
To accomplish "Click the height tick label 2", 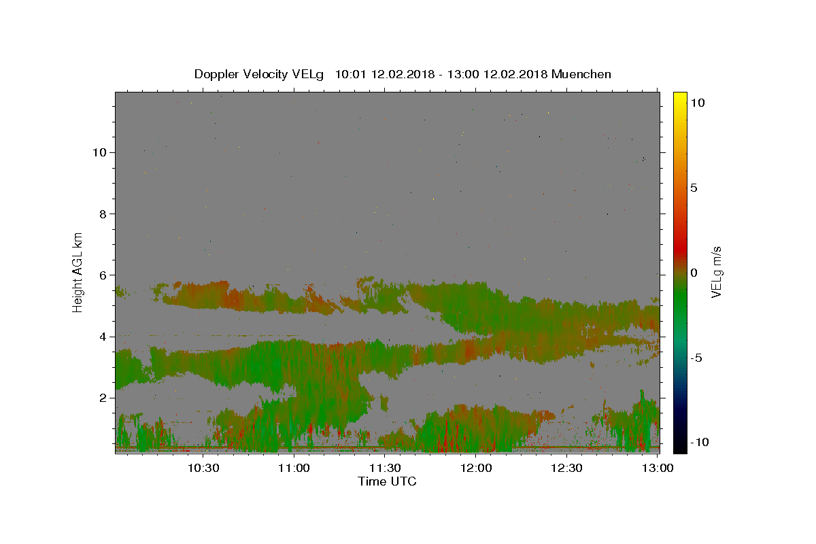I will 102,398.
